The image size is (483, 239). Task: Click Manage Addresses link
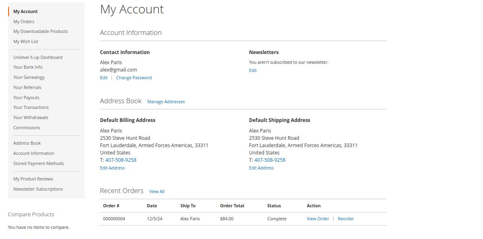166,102
